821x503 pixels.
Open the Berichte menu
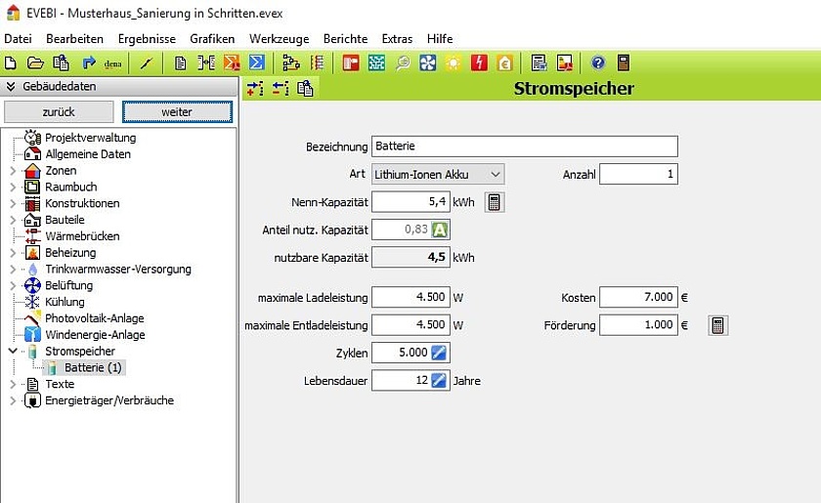tap(345, 39)
